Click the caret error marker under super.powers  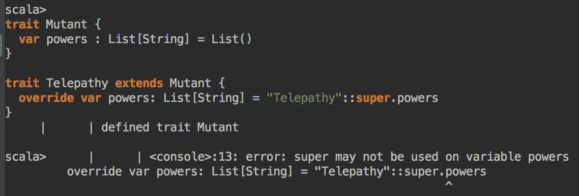pos(448,183)
